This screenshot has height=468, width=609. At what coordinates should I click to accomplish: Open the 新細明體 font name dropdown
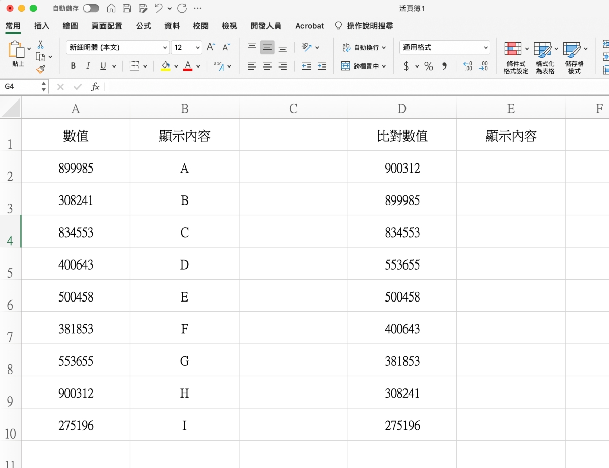pos(118,47)
